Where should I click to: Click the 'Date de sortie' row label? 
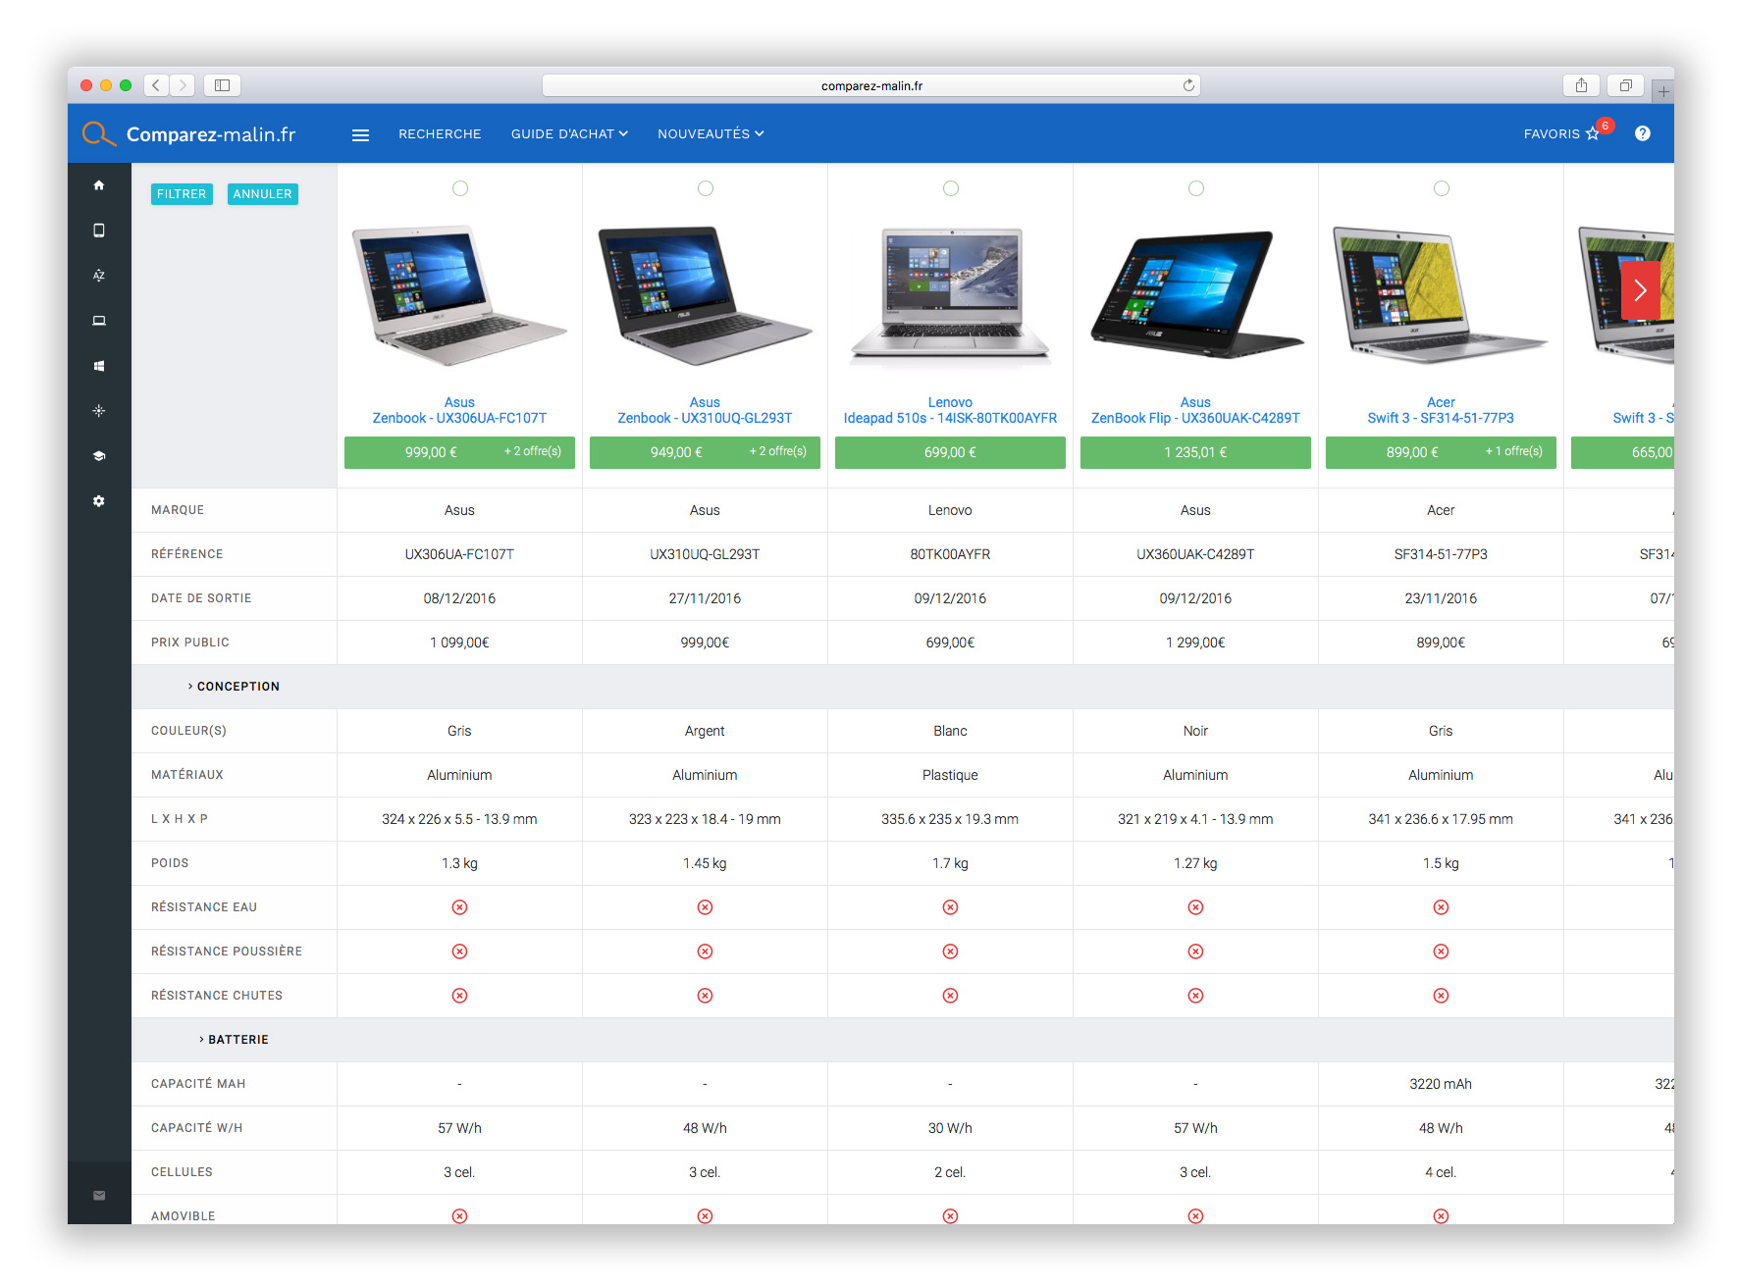(x=201, y=598)
